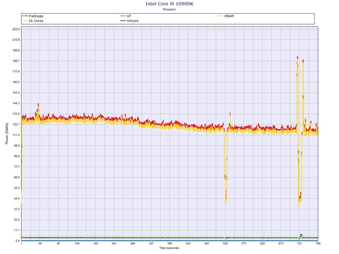Click the green DRAM legend swatch
339x254 pixels.
pos(221,16)
